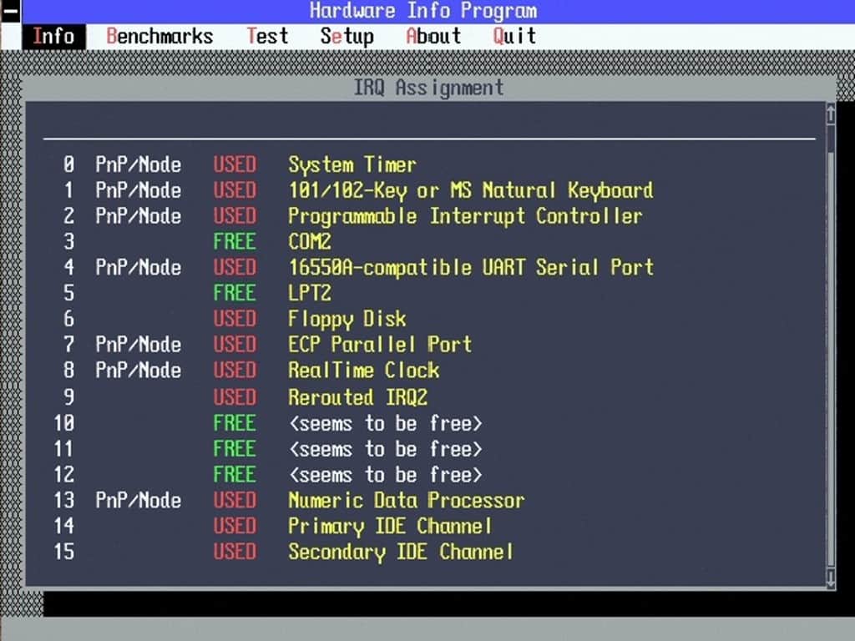Click PnP/Node label on IRQ 7 row
The image size is (855, 641).
139,345
